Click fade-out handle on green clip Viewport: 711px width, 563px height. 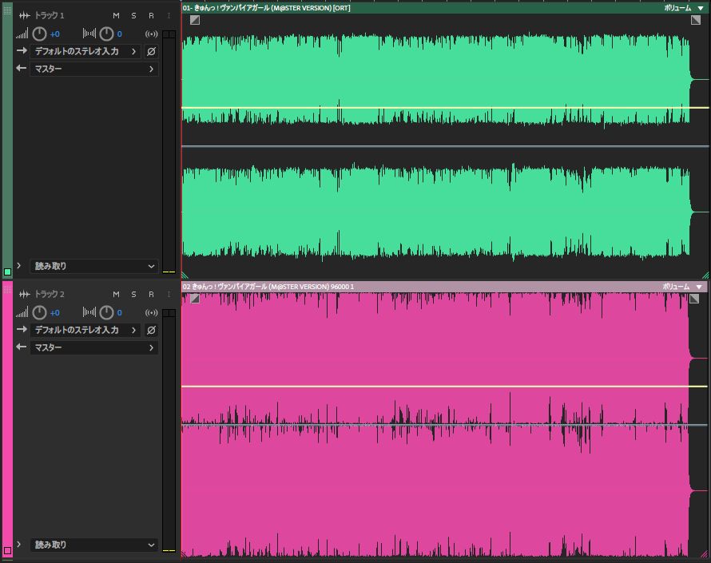pyautogui.click(x=696, y=20)
